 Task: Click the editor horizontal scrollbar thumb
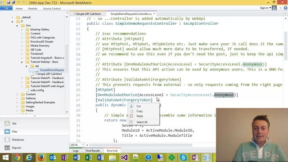pos(140,145)
